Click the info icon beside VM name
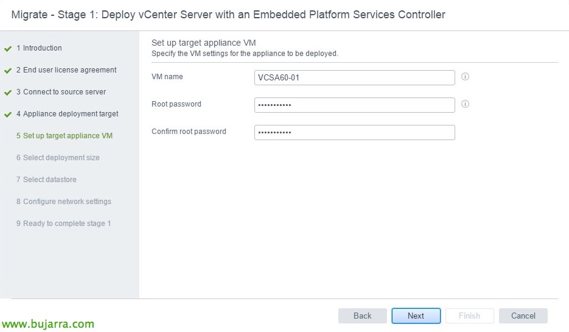 (465, 77)
